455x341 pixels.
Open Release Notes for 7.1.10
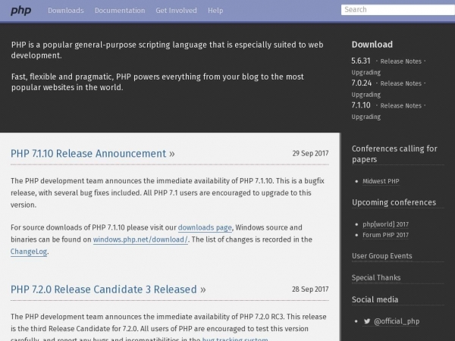pos(400,106)
